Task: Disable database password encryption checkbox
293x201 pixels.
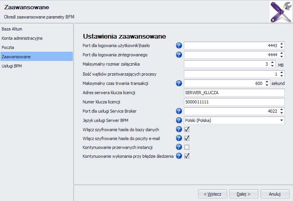Action: tap(187, 129)
